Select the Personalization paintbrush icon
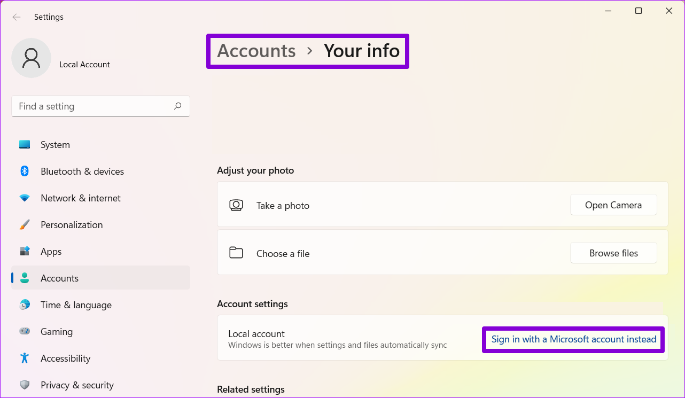685x398 pixels. pyautogui.click(x=25, y=224)
